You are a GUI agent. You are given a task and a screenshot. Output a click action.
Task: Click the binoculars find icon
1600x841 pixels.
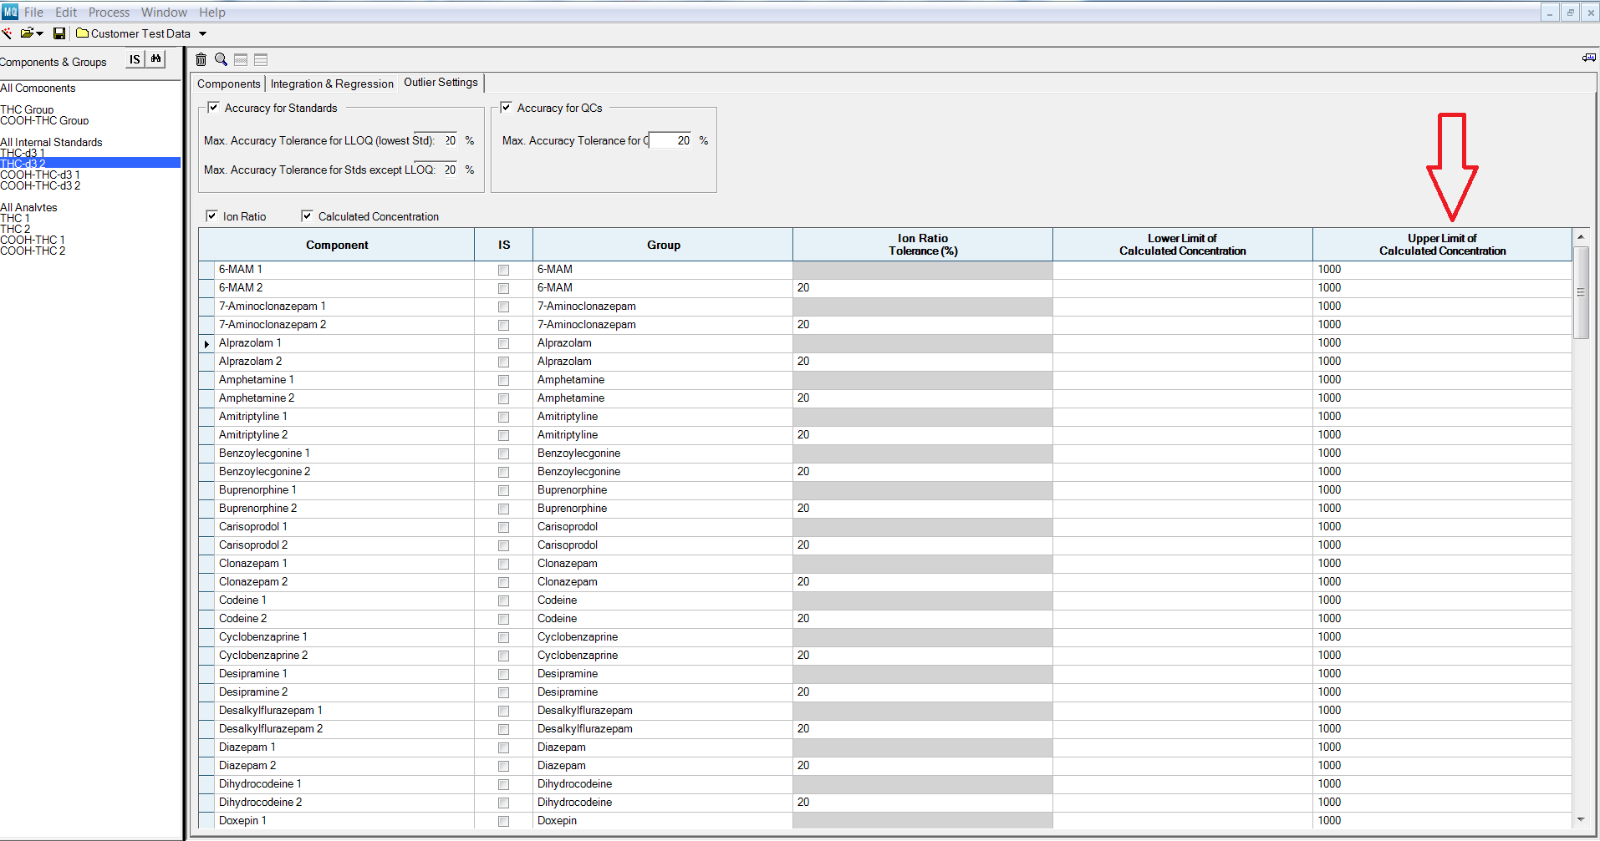[x=155, y=59]
